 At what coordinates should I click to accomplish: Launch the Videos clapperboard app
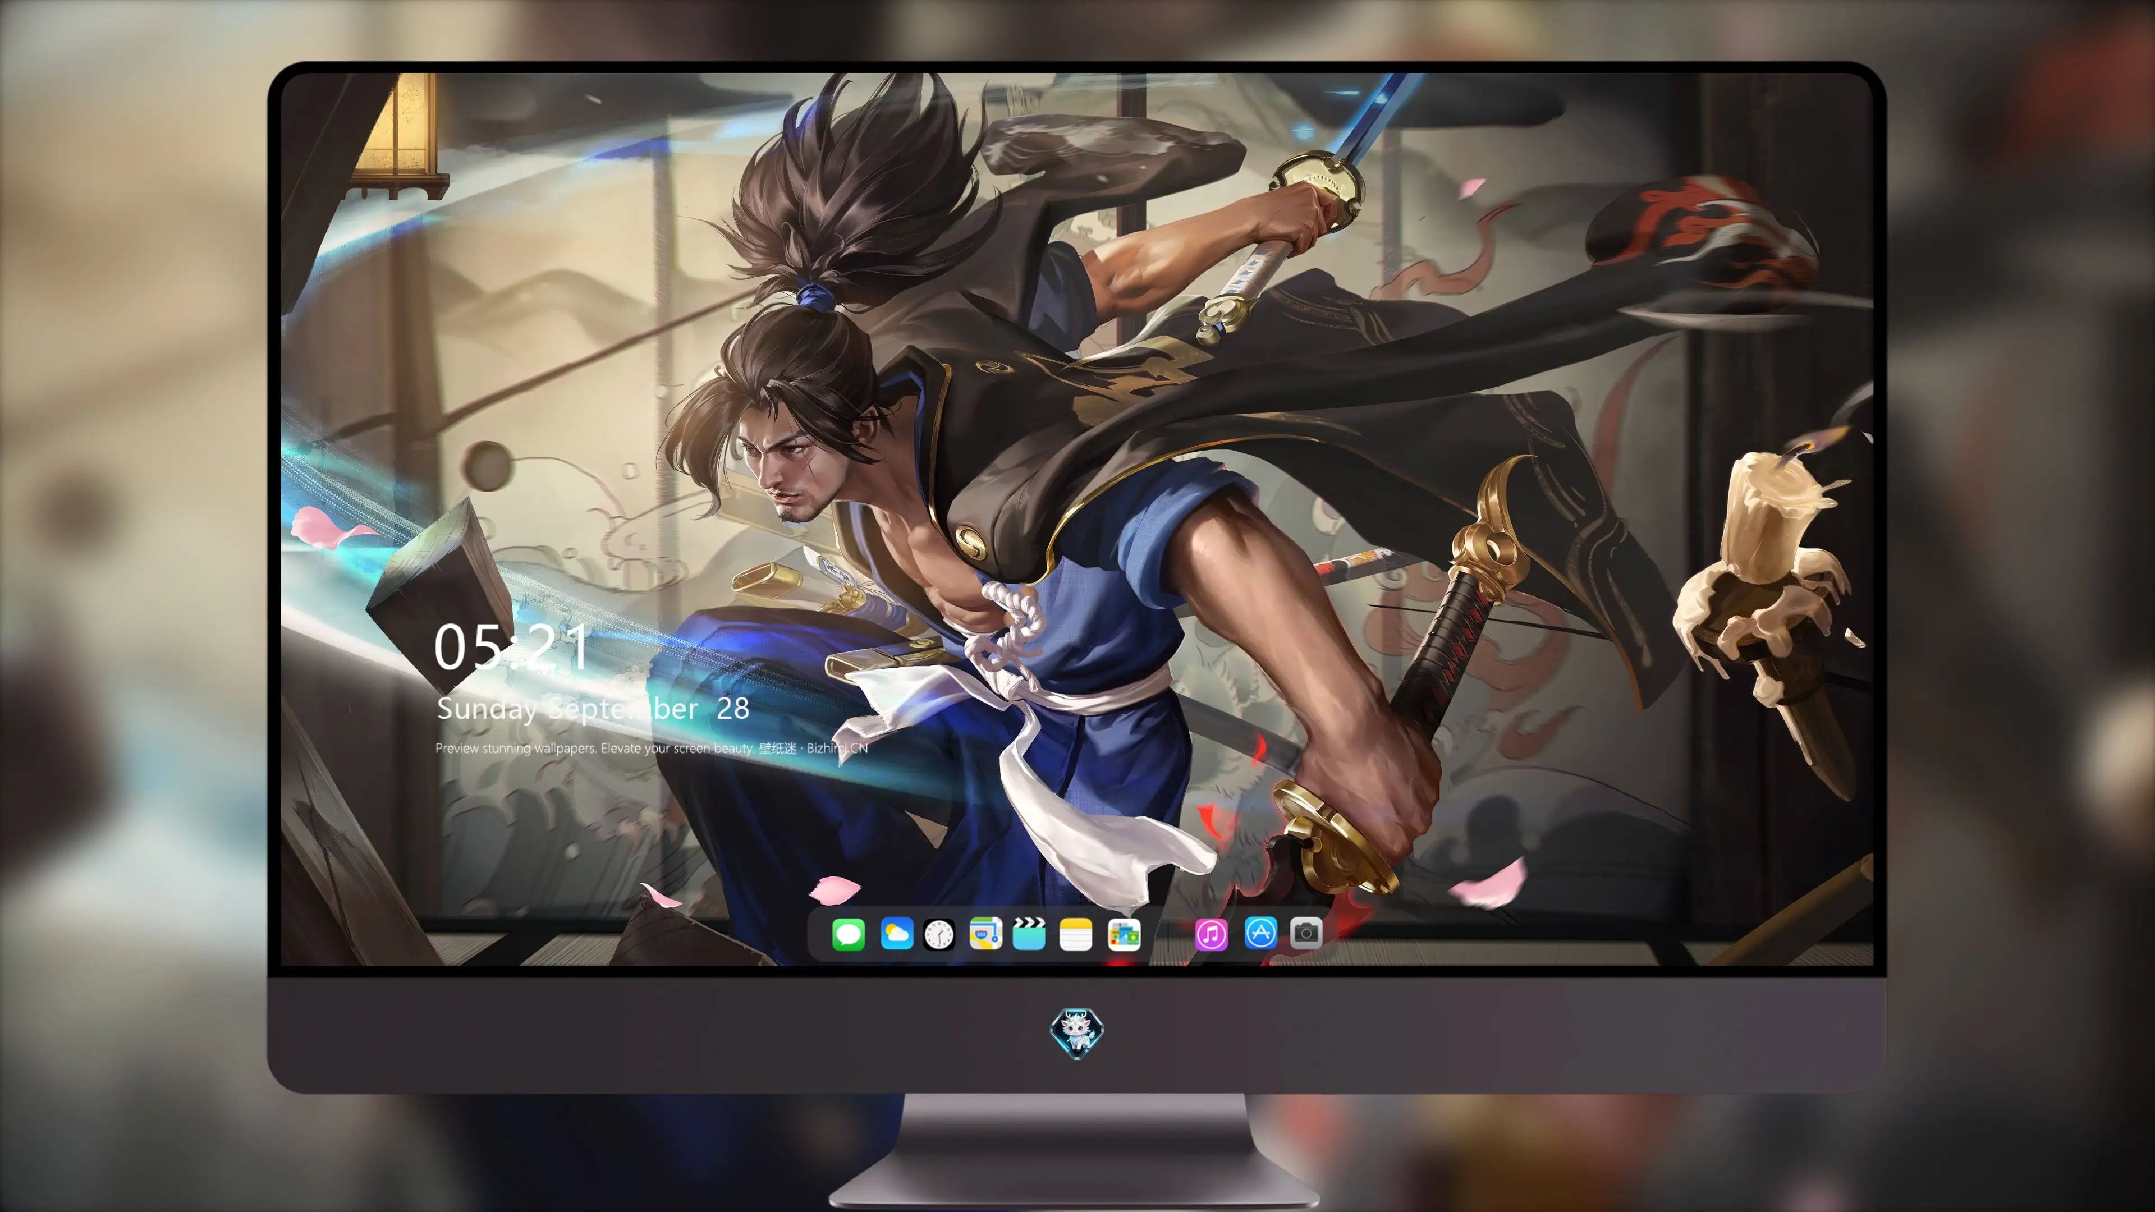click(1029, 934)
